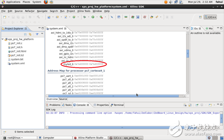
Task: Open the Terminal view tab
Action: pos(117,105)
